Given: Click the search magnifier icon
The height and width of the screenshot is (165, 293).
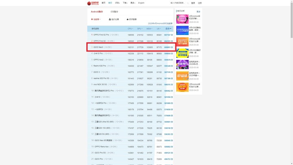Looking at the screenshot, I should (x=188, y=3).
